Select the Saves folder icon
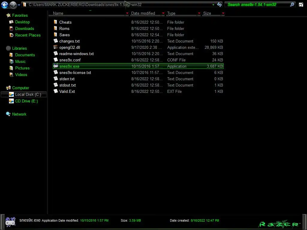The width and height of the screenshot is (307, 230). pyautogui.click(x=55, y=35)
